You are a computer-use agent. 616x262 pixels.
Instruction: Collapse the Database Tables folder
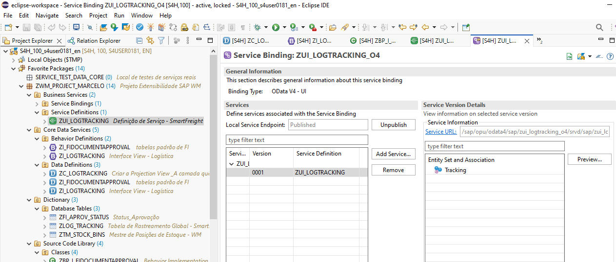(x=37, y=209)
